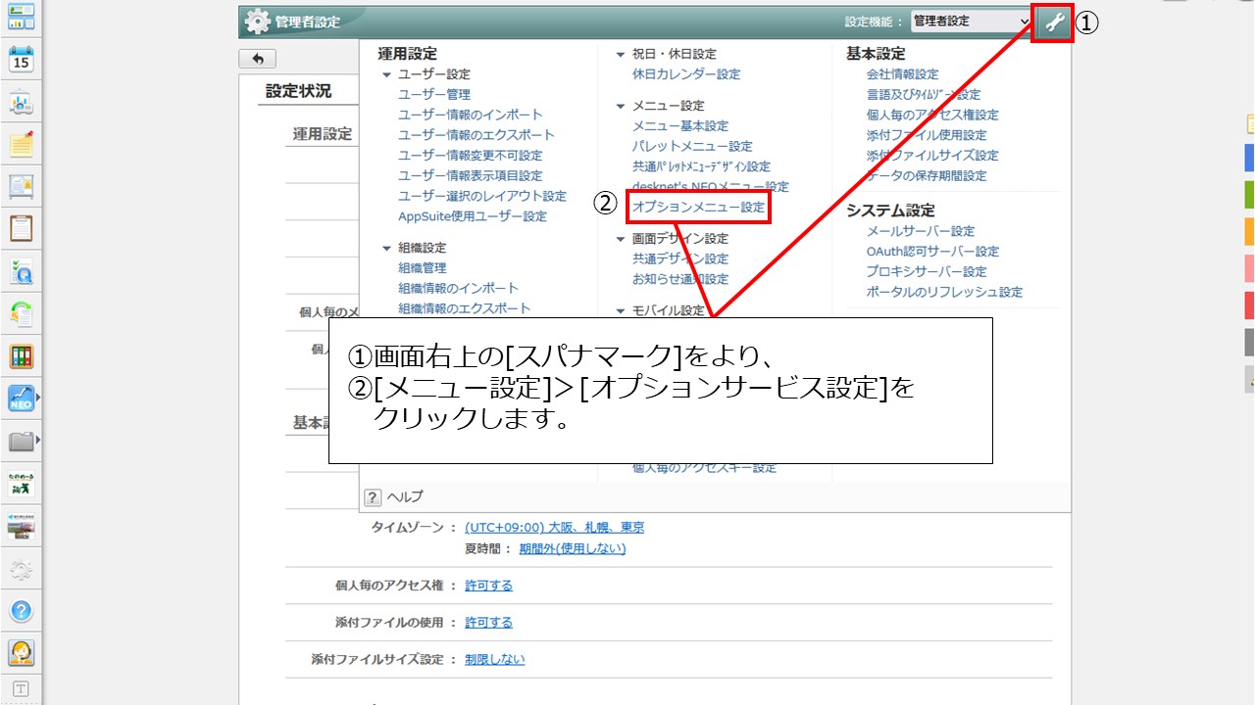Click the blue question mark help icon
Image resolution: width=1255 pixels, height=705 pixels.
[x=22, y=611]
